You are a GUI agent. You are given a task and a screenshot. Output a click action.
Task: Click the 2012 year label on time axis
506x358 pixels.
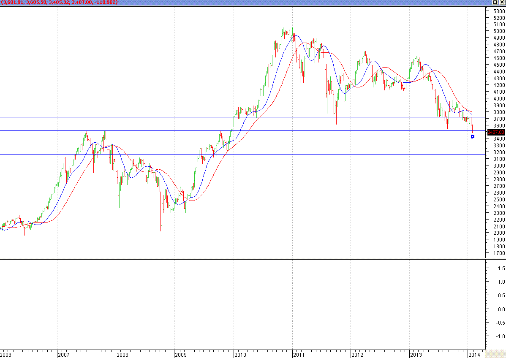coord(358,355)
